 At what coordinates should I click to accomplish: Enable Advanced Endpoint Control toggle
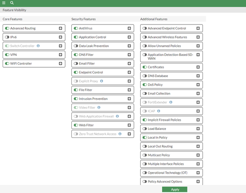pyautogui.click(x=145, y=28)
